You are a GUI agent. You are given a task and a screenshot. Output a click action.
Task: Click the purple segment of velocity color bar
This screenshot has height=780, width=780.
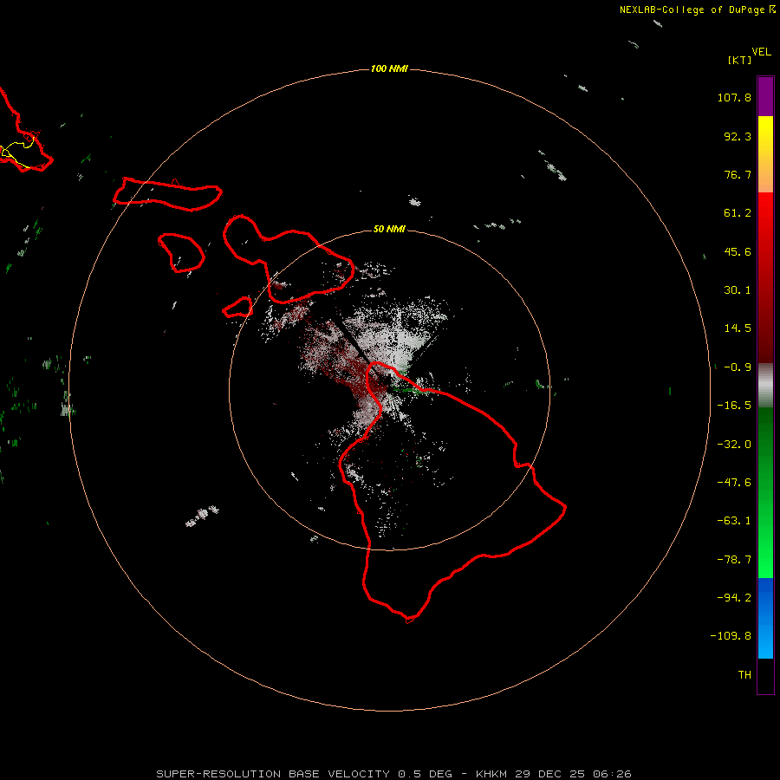(765, 96)
